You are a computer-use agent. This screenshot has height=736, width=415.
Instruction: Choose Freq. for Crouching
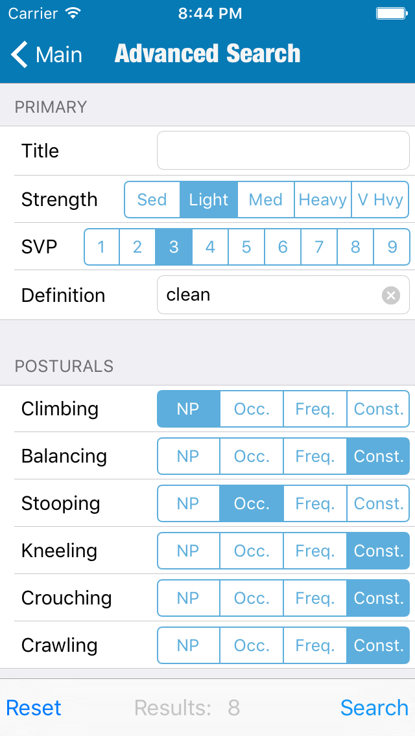pyautogui.click(x=315, y=598)
